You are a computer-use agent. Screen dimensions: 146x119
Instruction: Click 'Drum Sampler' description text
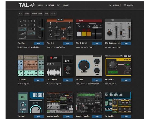(23, 84)
